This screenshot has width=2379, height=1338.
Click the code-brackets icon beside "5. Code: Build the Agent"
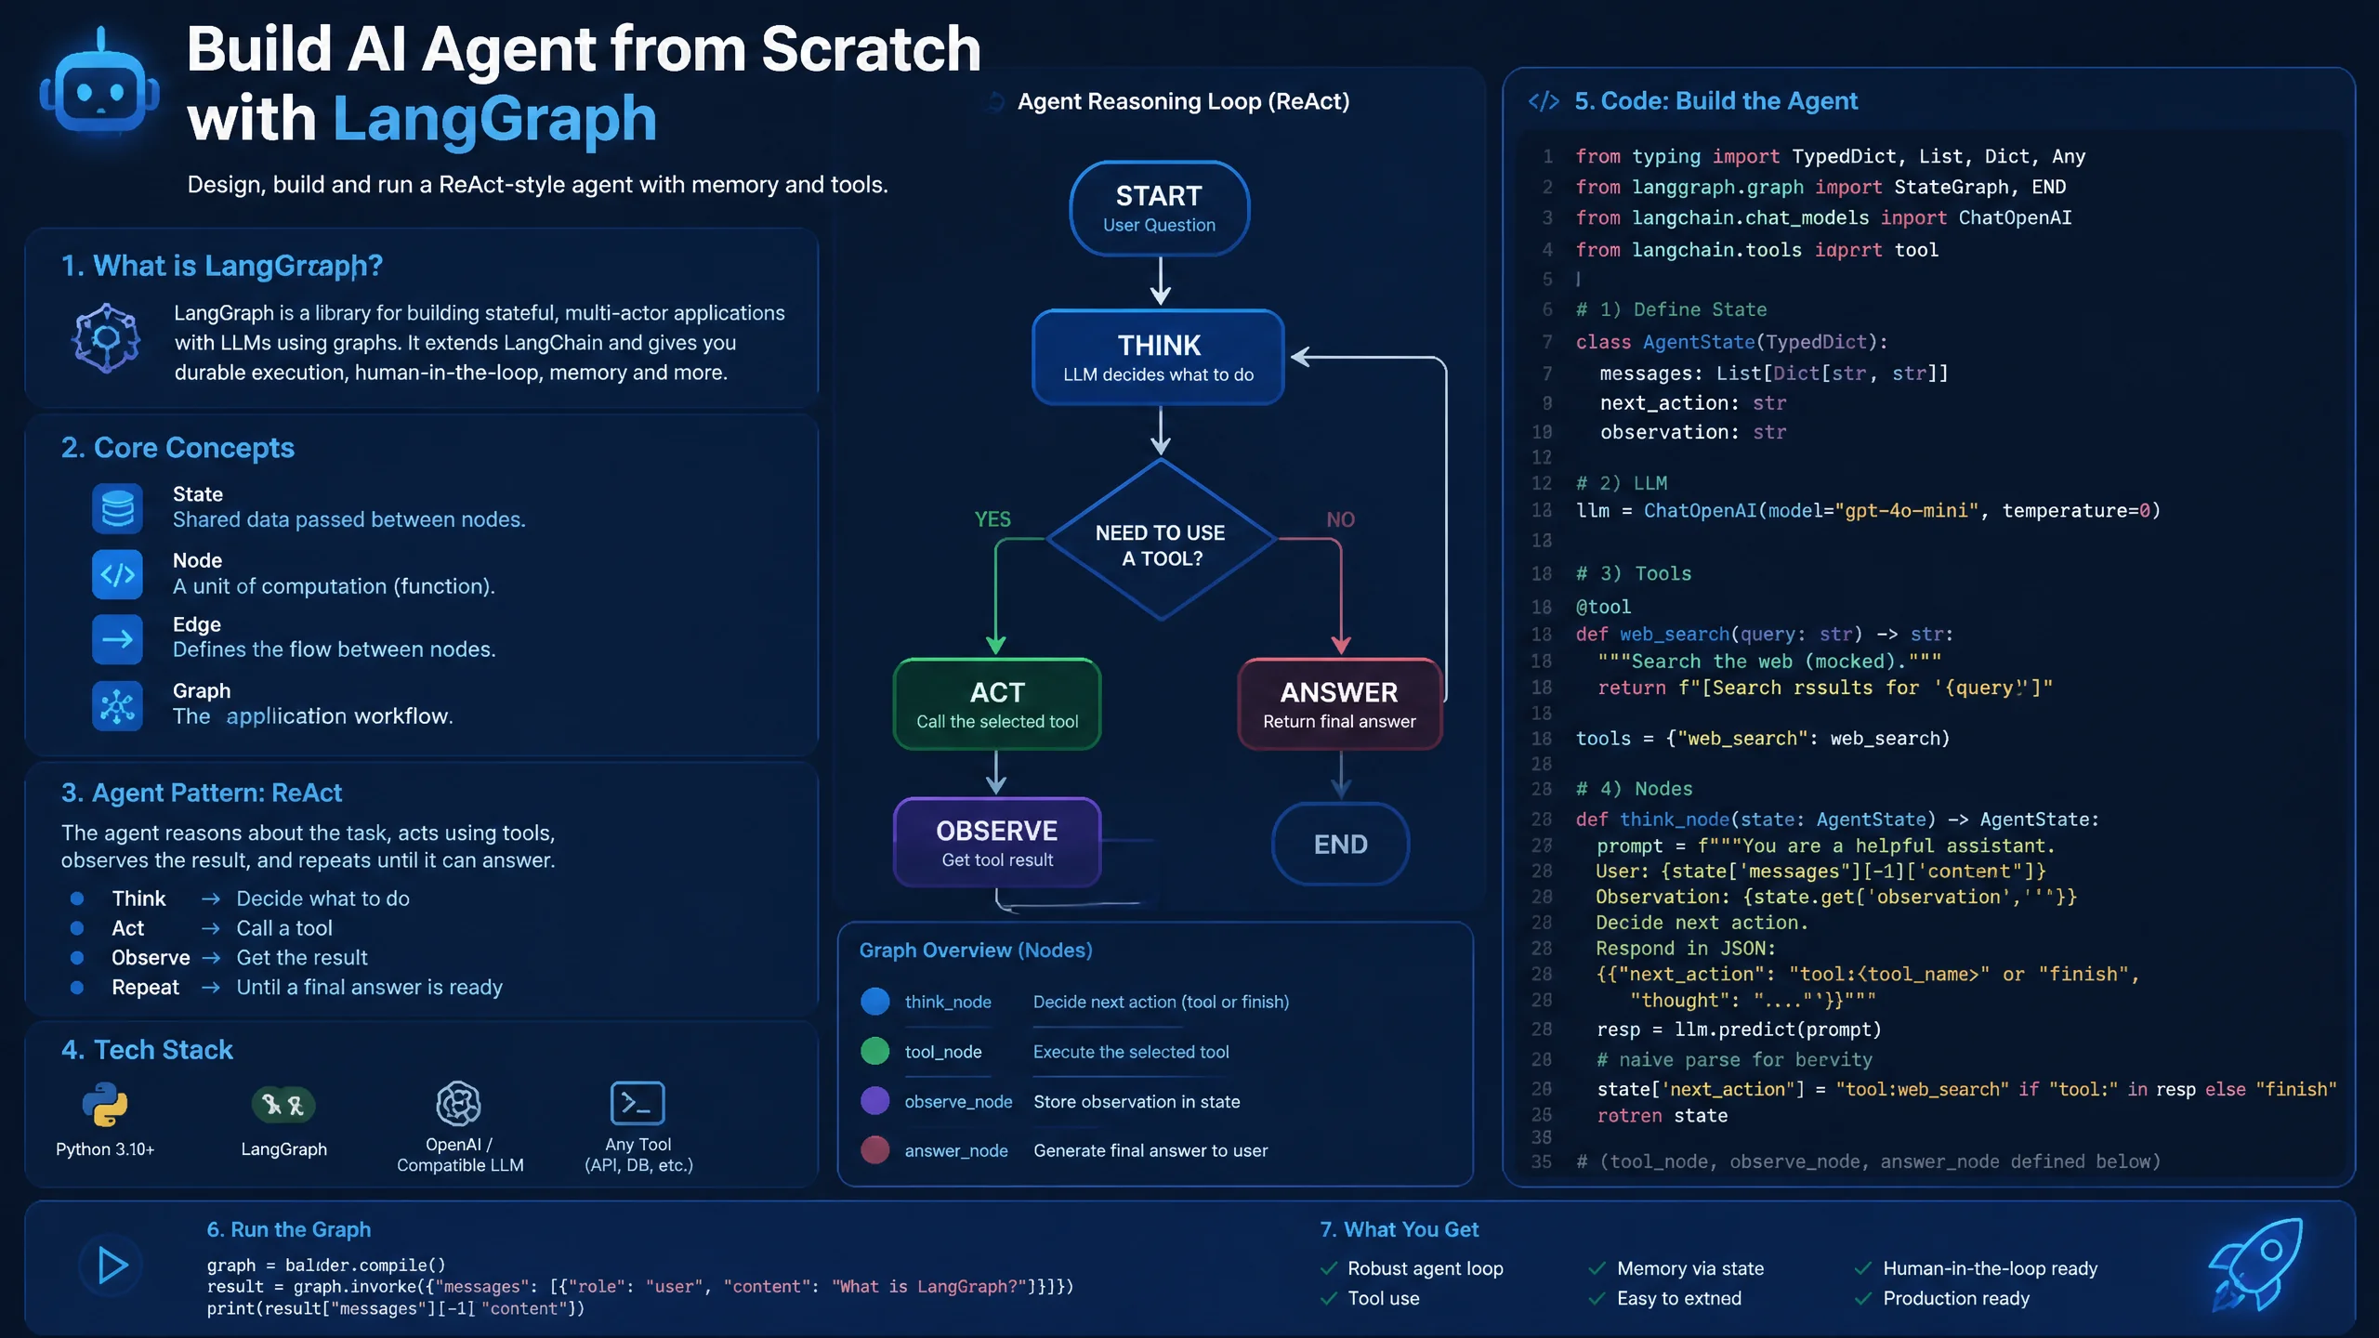point(1544,101)
